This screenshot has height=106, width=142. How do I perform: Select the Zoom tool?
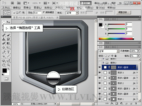[x=8, y=65]
